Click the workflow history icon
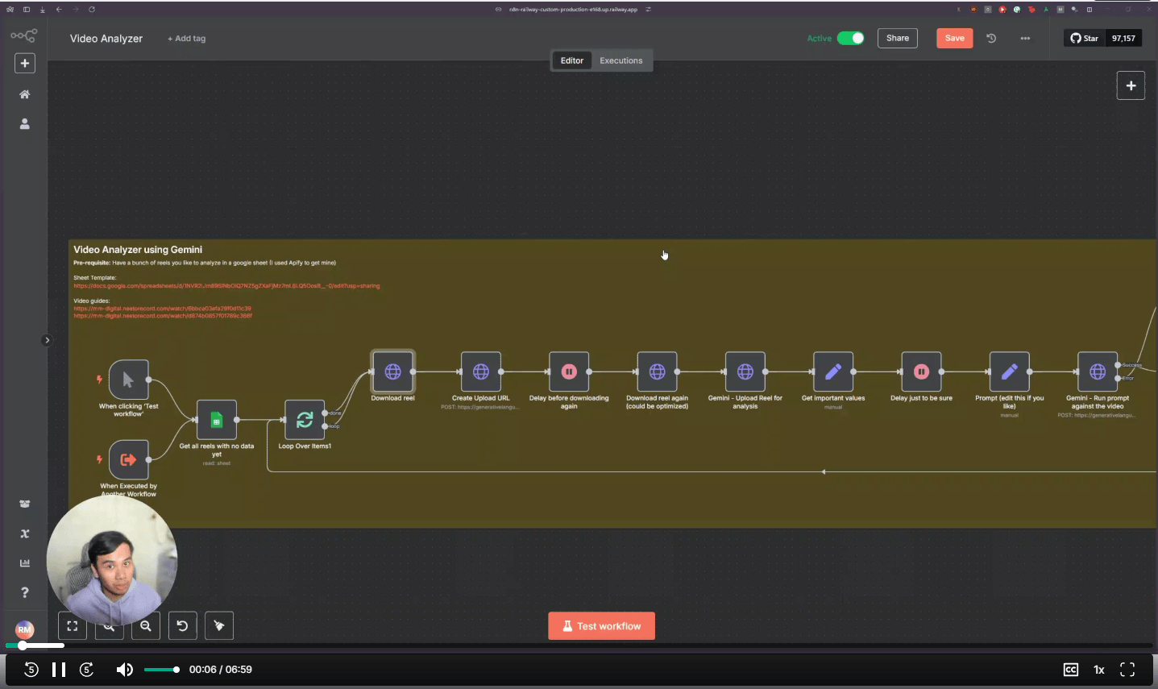This screenshot has width=1158, height=689. 991,38
